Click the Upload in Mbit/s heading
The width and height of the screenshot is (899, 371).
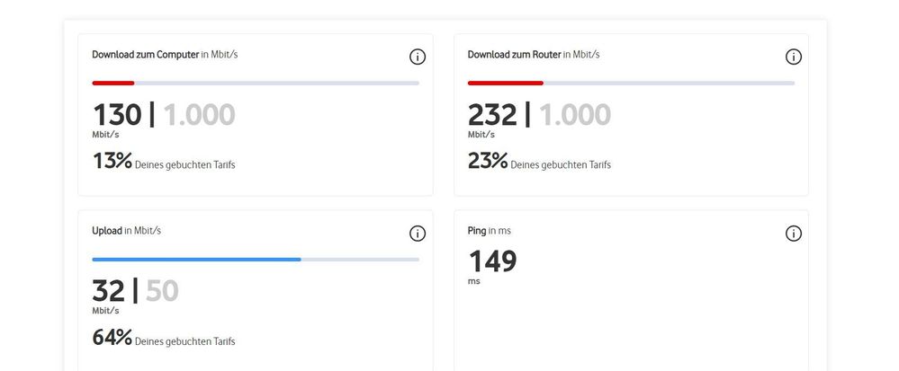coord(127,231)
